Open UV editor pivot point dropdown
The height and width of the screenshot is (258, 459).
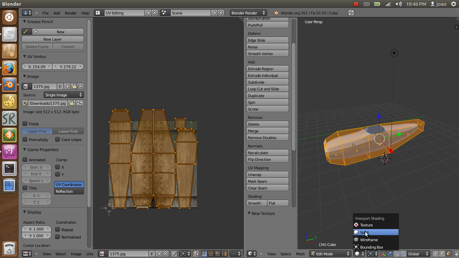[x=185, y=254]
